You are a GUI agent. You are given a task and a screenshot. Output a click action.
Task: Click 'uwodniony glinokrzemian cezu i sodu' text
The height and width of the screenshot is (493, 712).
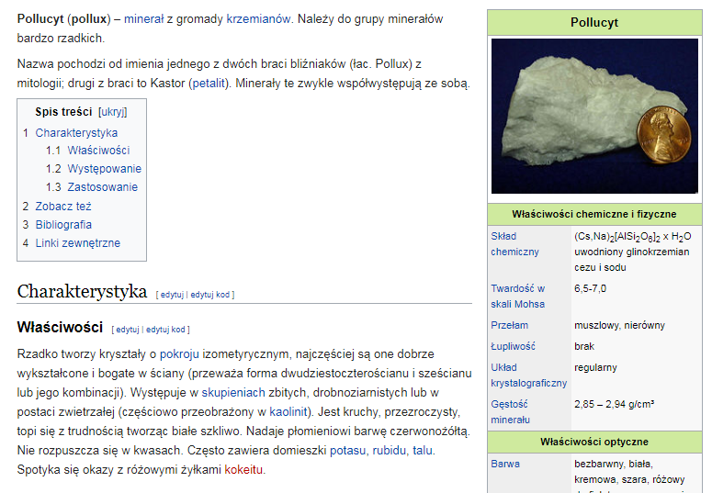(x=632, y=260)
